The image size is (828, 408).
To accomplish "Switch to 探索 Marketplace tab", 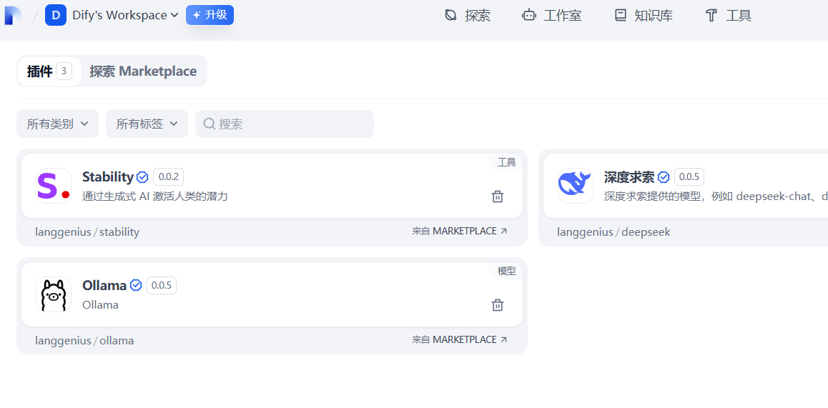I will pos(143,71).
